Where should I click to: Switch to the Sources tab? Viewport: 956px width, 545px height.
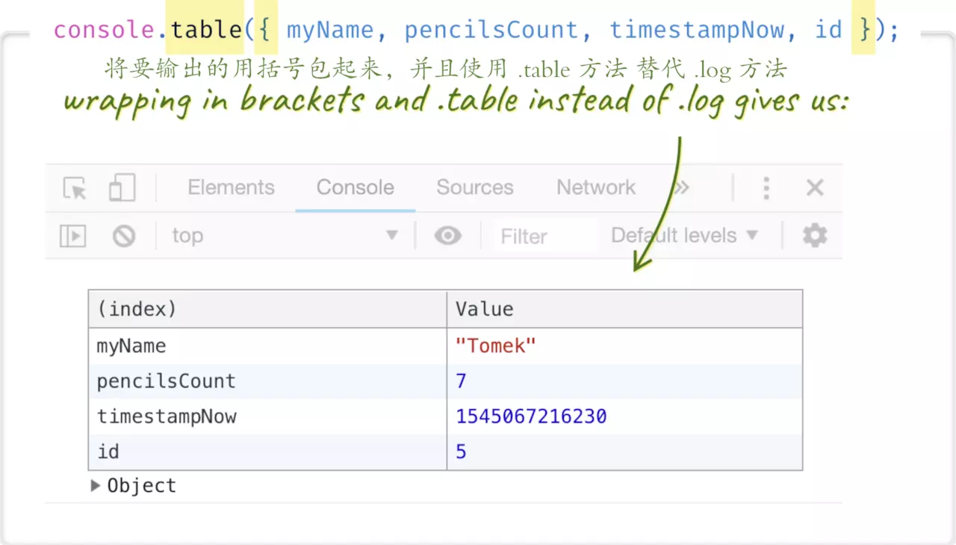pos(475,187)
